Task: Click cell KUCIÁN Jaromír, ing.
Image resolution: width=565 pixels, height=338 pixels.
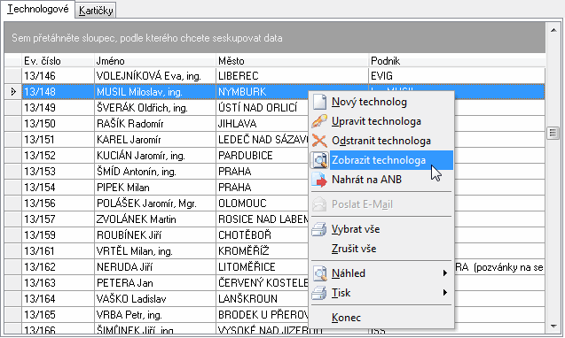Action: tap(155, 156)
